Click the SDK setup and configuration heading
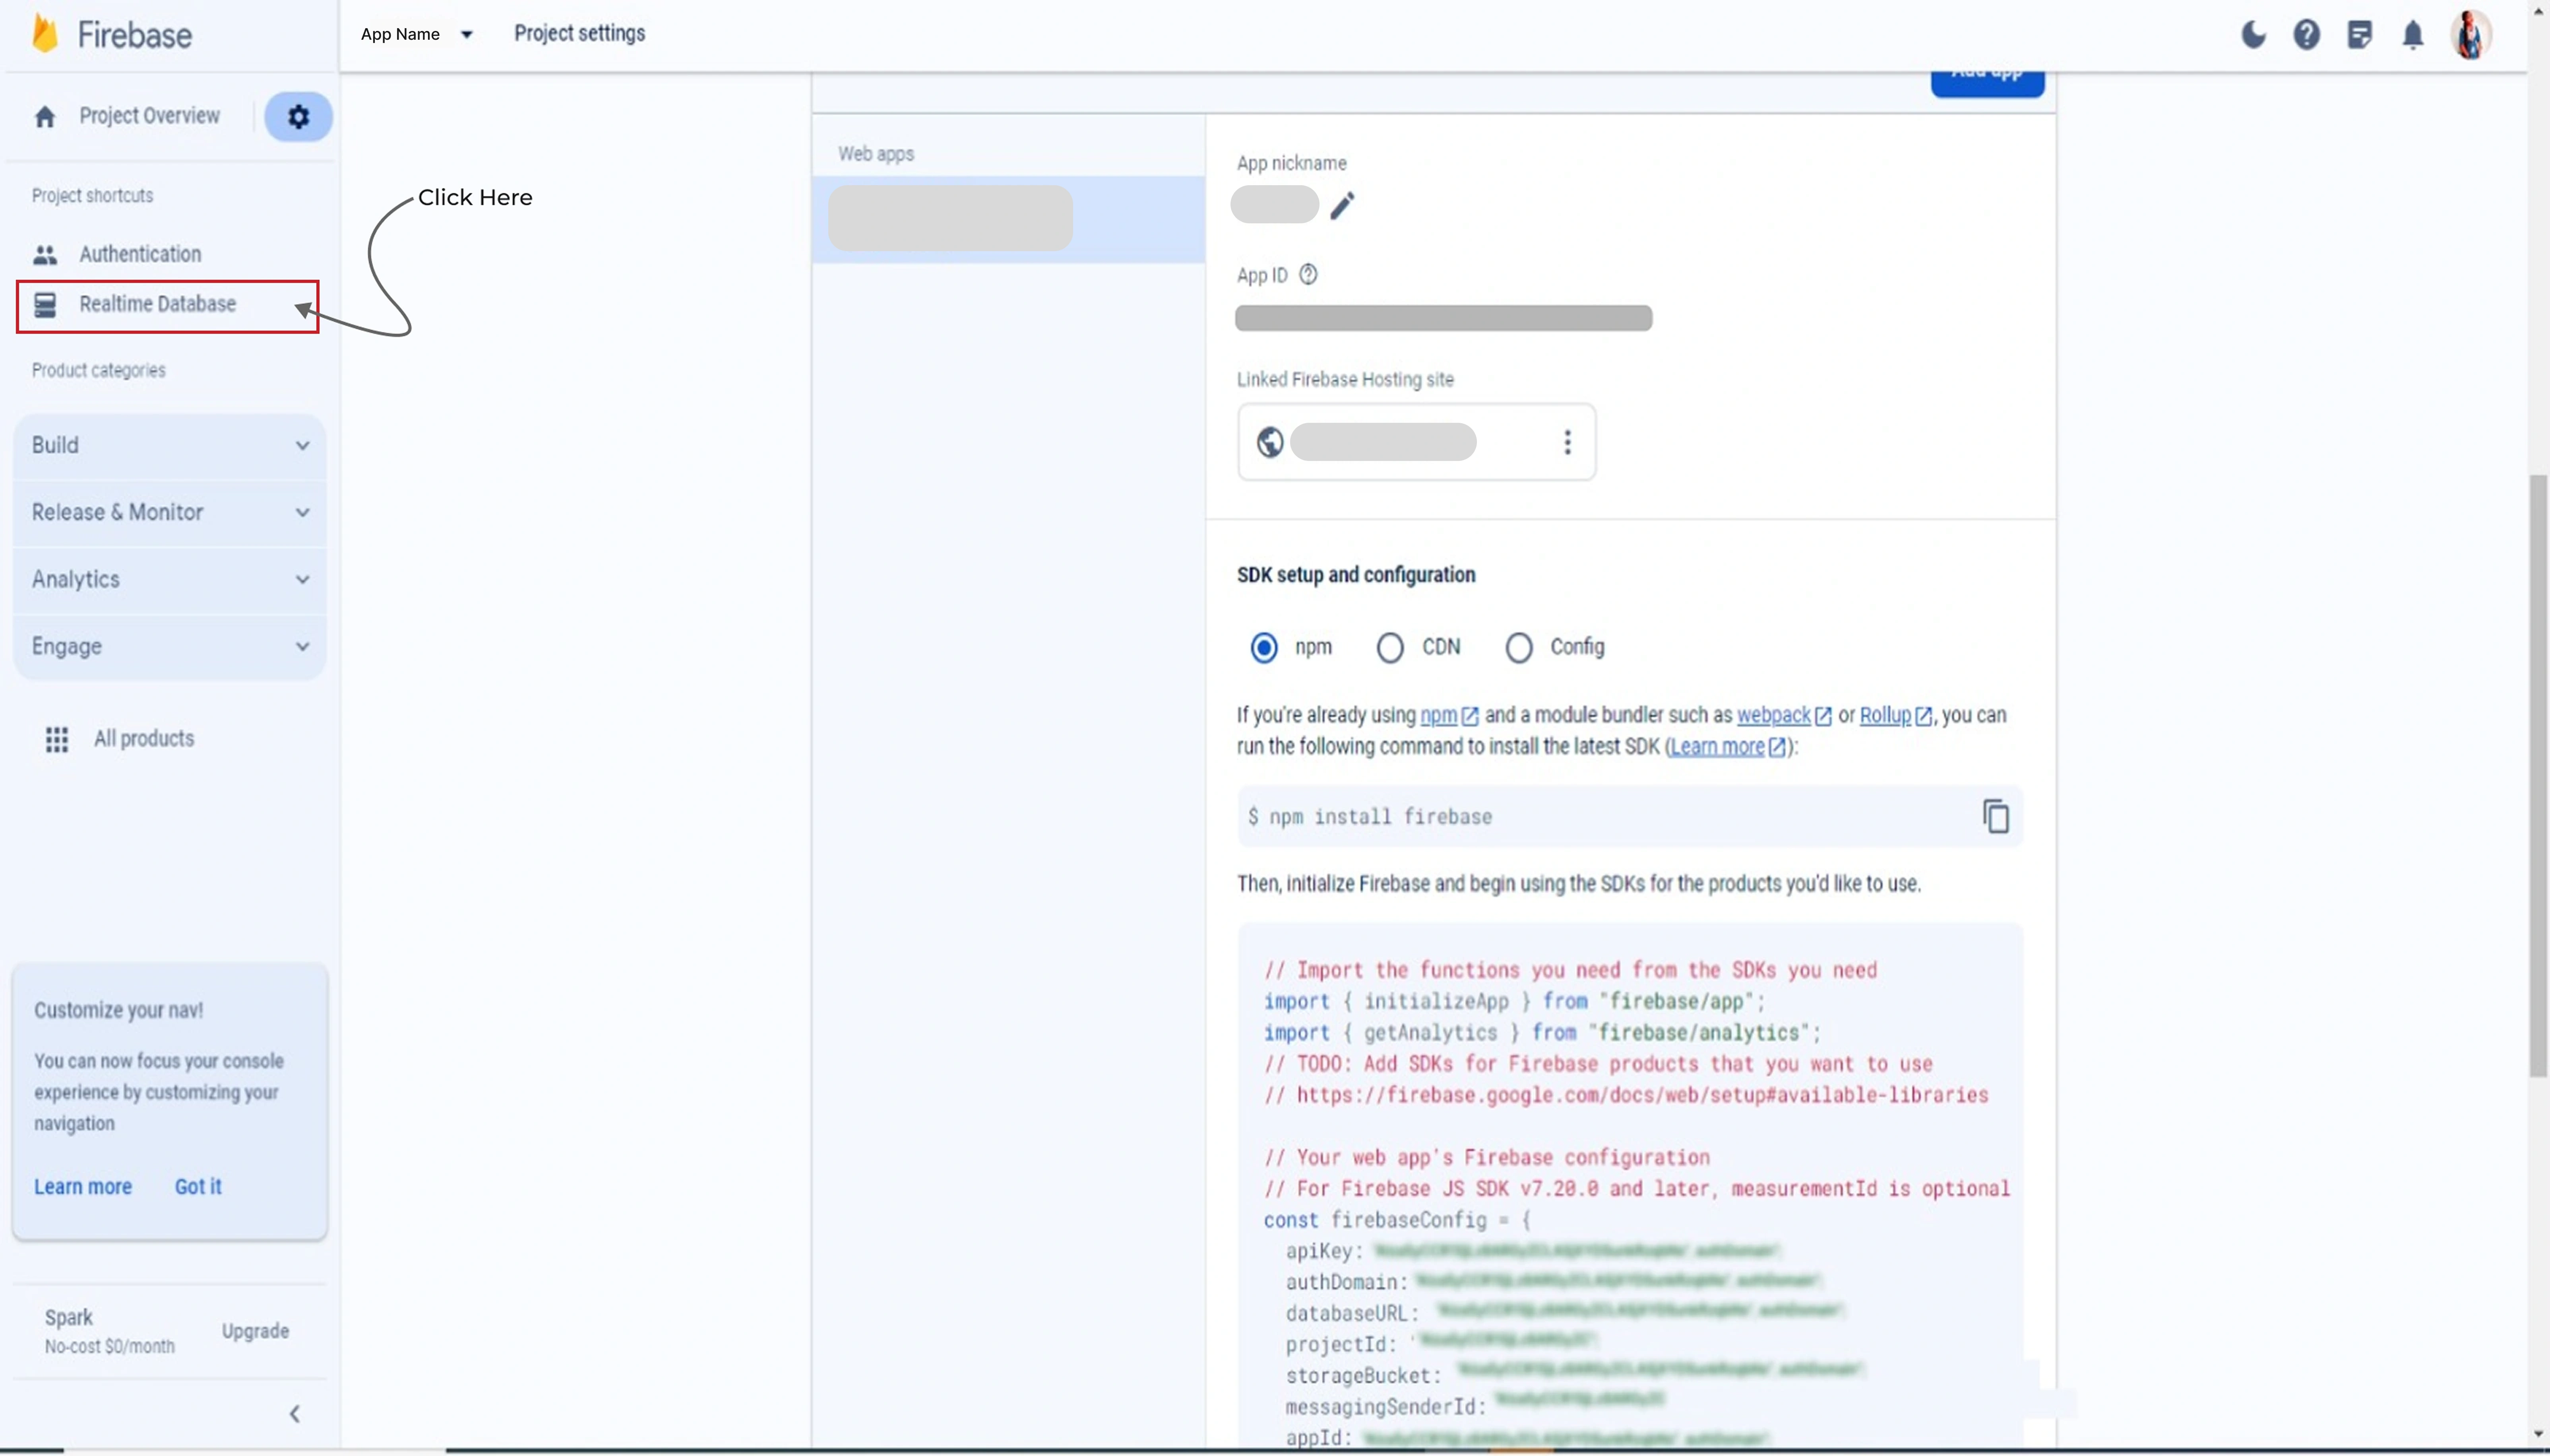Image resolution: width=2550 pixels, height=1456 pixels. point(1356,575)
